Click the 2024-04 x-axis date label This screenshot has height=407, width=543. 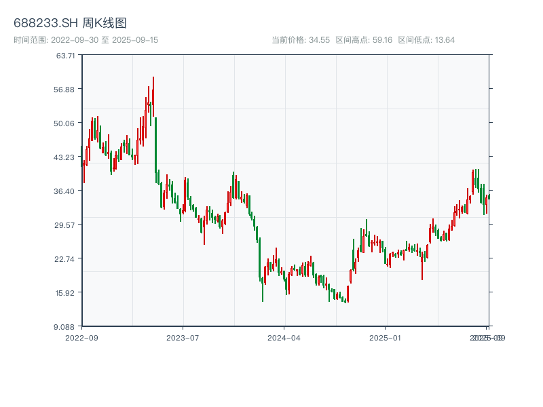(284, 337)
